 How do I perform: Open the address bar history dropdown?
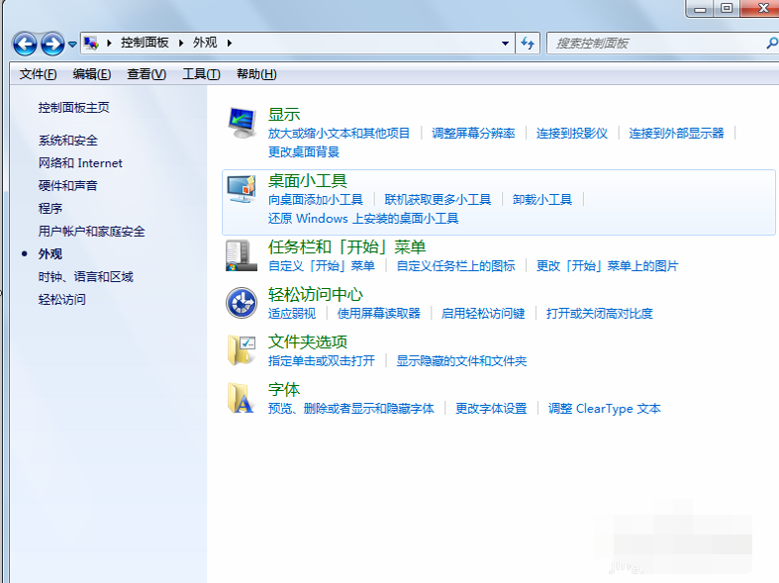click(505, 44)
